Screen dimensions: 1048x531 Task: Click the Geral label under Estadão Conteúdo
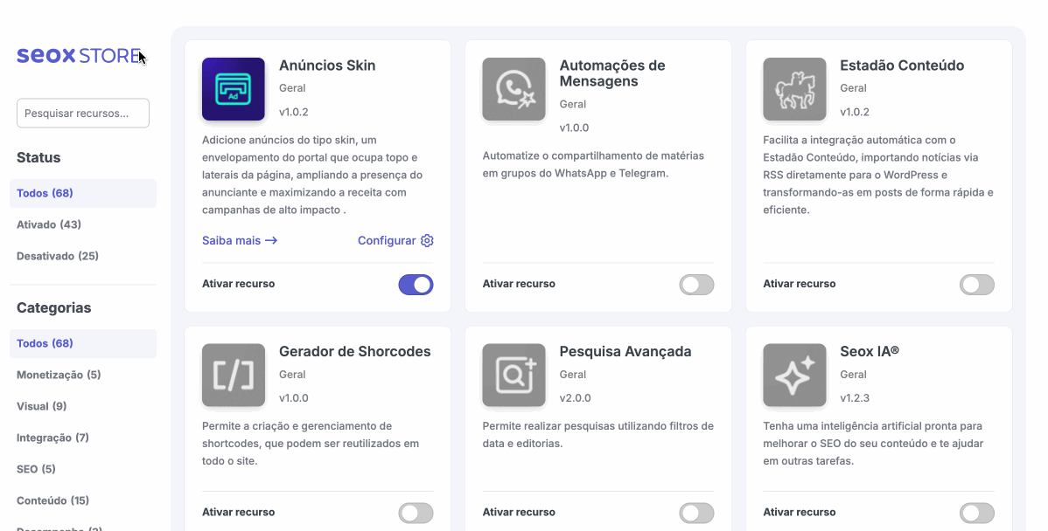(x=854, y=88)
